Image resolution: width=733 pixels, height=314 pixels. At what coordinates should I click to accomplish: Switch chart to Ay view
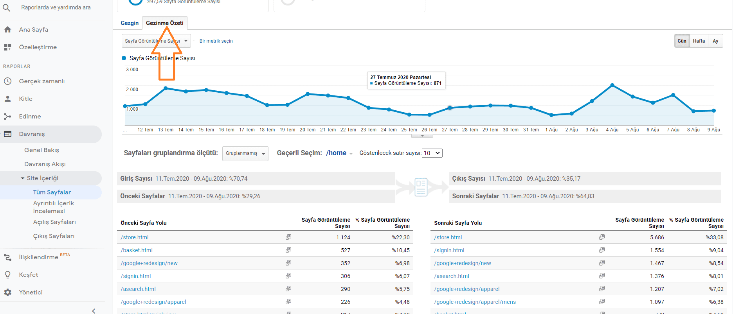click(x=715, y=41)
